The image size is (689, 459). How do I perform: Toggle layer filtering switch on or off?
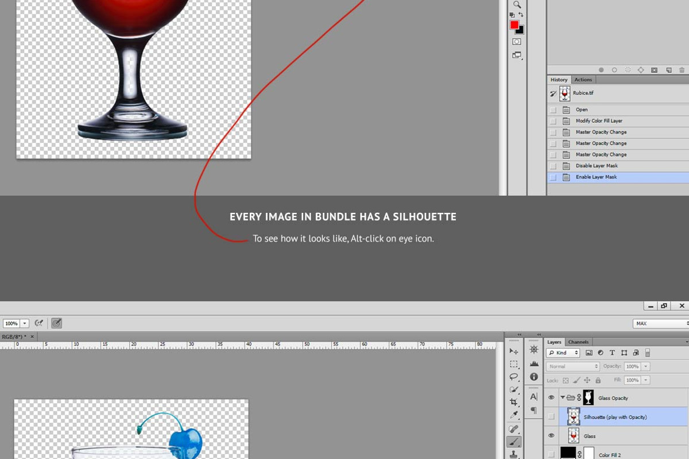point(648,353)
